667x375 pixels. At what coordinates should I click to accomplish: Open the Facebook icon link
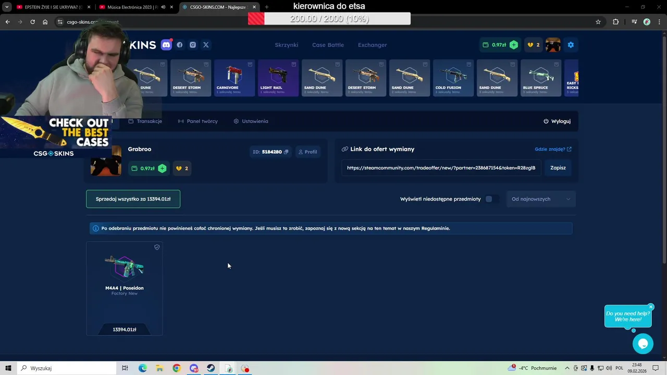click(x=180, y=45)
